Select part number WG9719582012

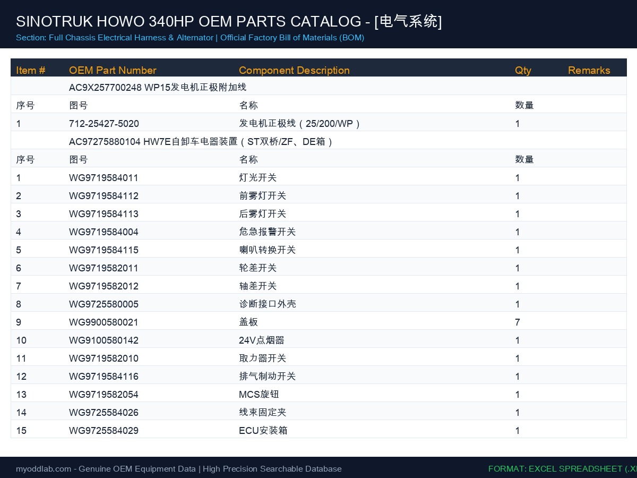104,286
